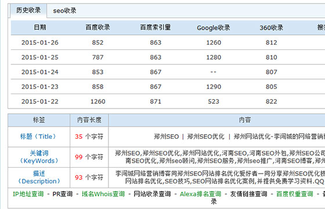
Task: Click the 百度索引量 column header
Action: pyautogui.click(x=156, y=28)
